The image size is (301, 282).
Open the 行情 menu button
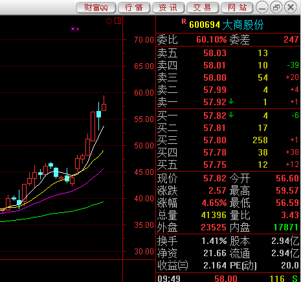134,8
